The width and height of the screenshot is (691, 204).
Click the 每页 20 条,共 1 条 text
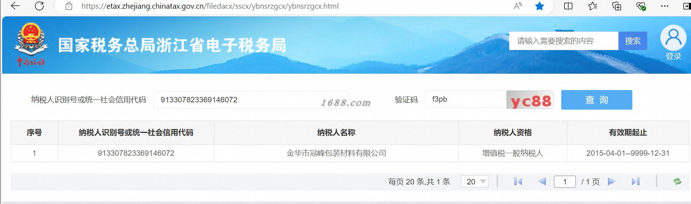[x=419, y=181]
